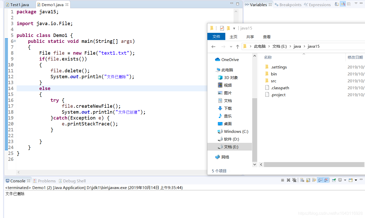The width and height of the screenshot is (365, 218).
Task: Select 图片 in the navigation pane
Action: coord(225,93)
